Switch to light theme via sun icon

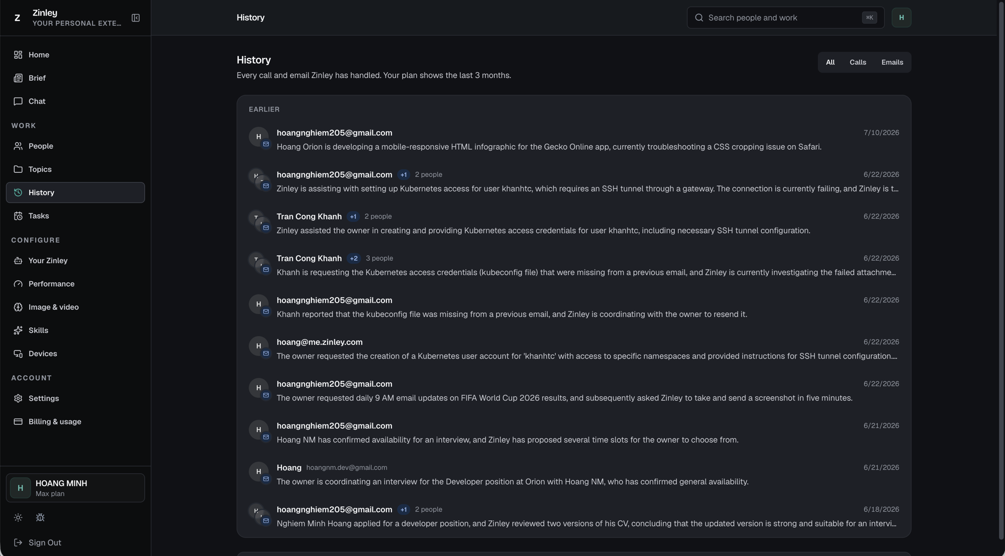(18, 517)
